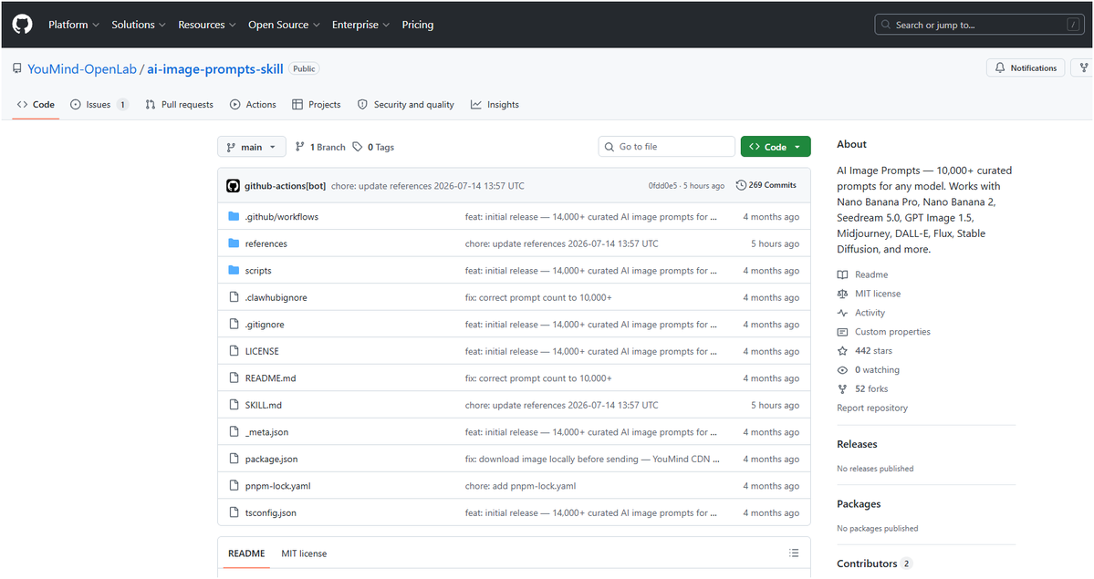Click the repository icon beside YouMind-OpenLab
Viewport: 1094px width, 579px height.
16,68
